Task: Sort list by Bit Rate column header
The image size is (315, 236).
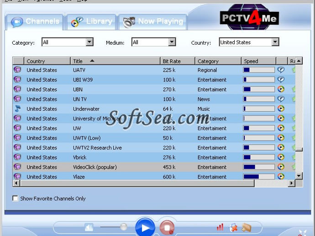Action: pyautogui.click(x=178, y=61)
